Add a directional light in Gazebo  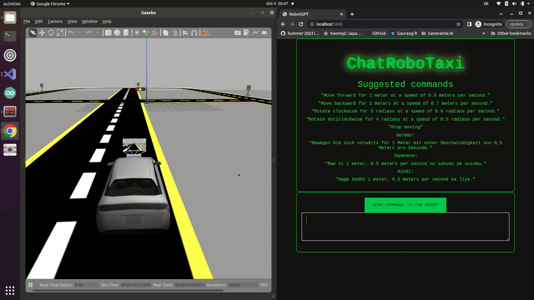pyautogui.click(x=154, y=32)
